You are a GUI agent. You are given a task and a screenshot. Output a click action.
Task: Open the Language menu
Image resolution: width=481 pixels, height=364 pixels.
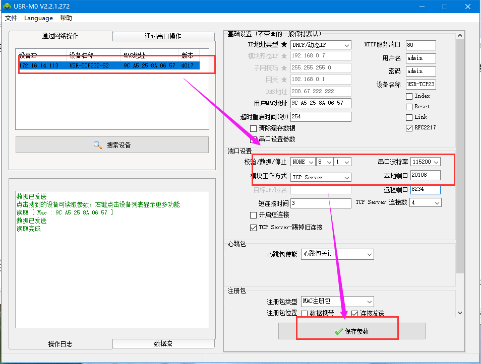(x=38, y=18)
